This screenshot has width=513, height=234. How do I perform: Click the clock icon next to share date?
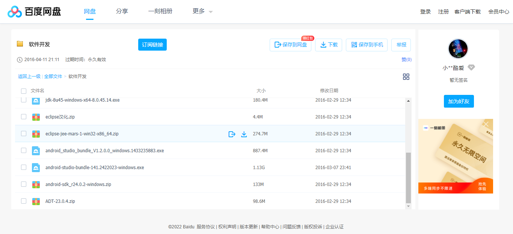pos(19,59)
